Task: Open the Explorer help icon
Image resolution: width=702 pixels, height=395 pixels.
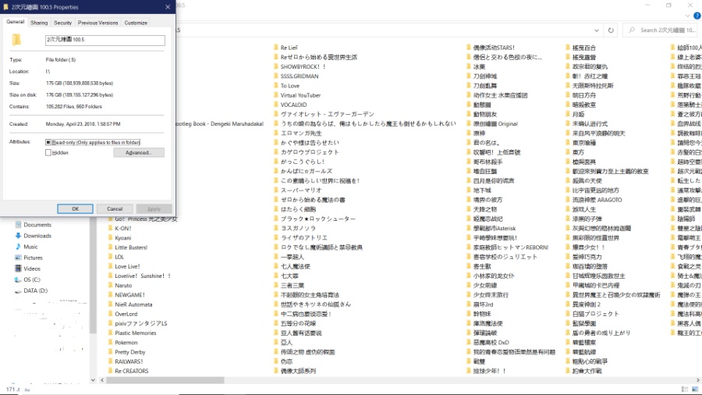Action: (697, 16)
